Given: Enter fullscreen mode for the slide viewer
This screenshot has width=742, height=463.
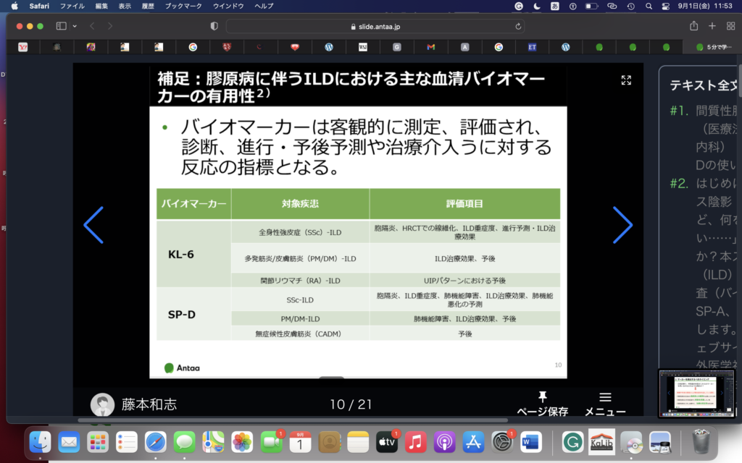Looking at the screenshot, I should pos(626,80).
